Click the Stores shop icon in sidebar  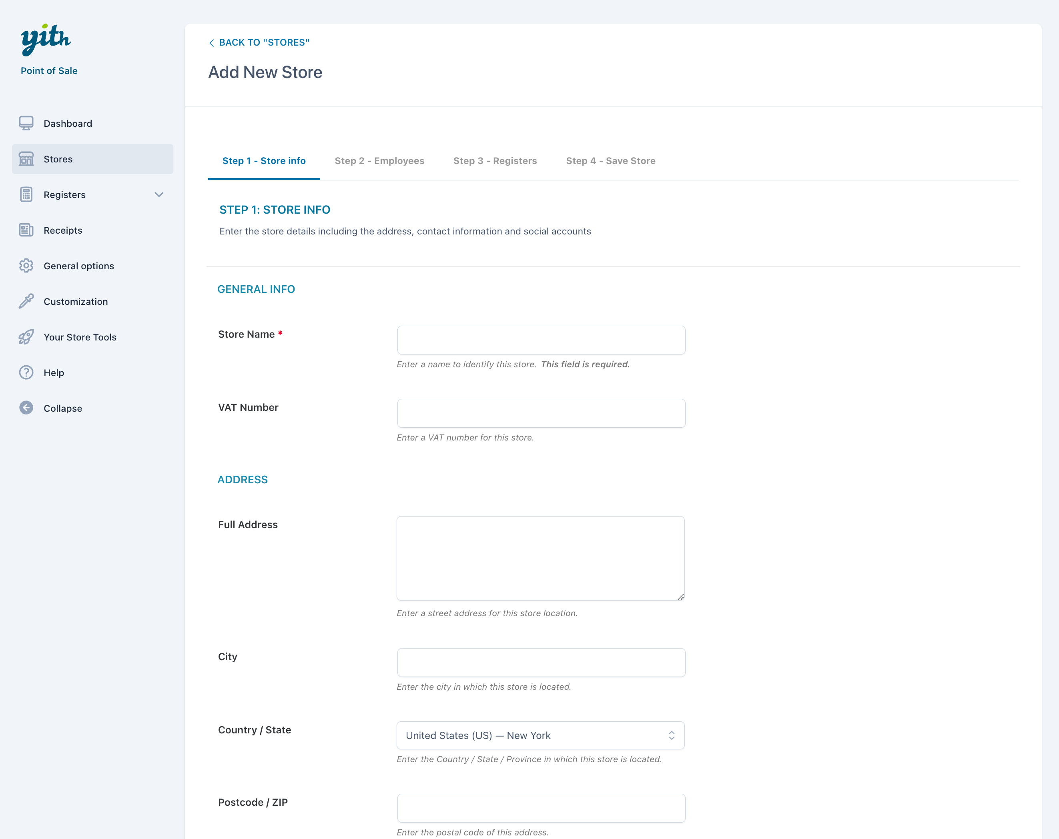point(26,158)
